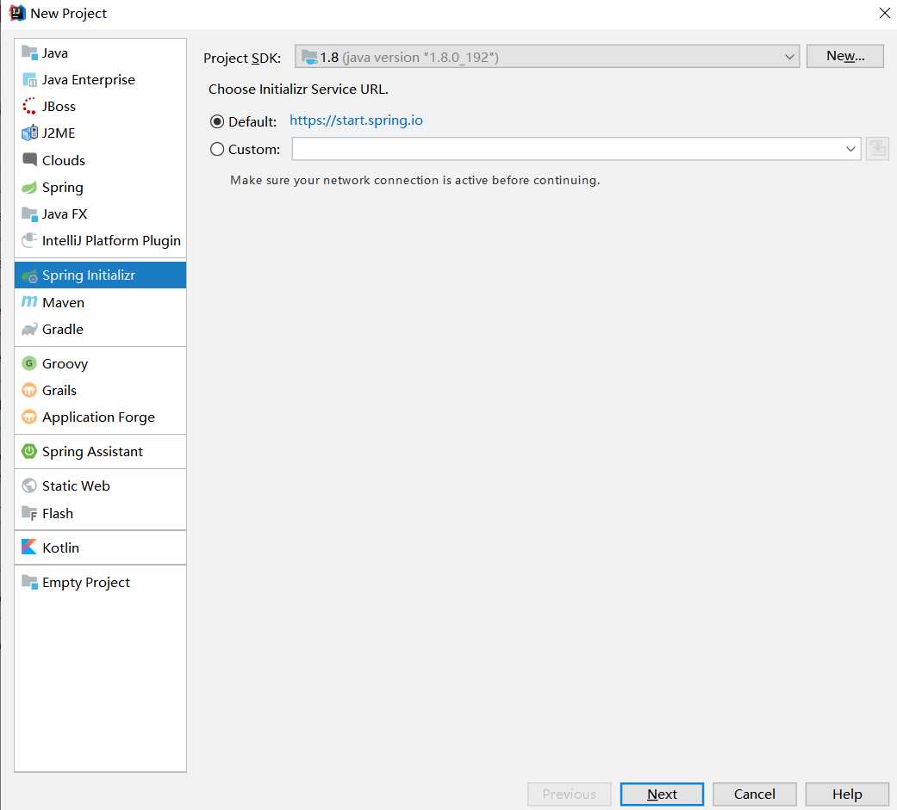Image resolution: width=897 pixels, height=810 pixels.
Task: Pick the Kotlin project type label
Action: 60,547
